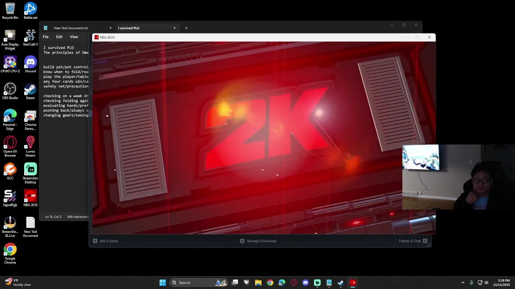This screenshot has width=515, height=289.
Task: Open the Battle.net desktop shortcut
Action: point(30,11)
